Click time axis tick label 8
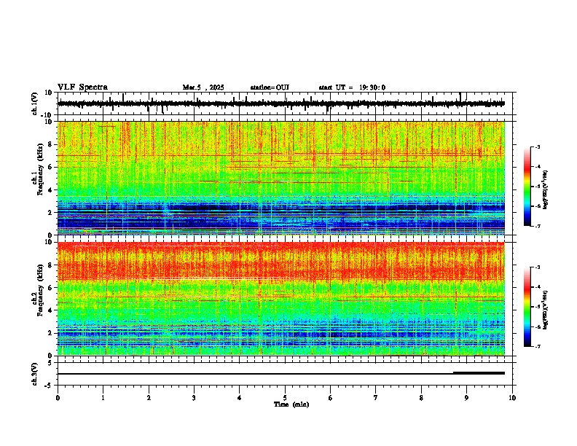The image size is (577, 446). click(x=421, y=398)
